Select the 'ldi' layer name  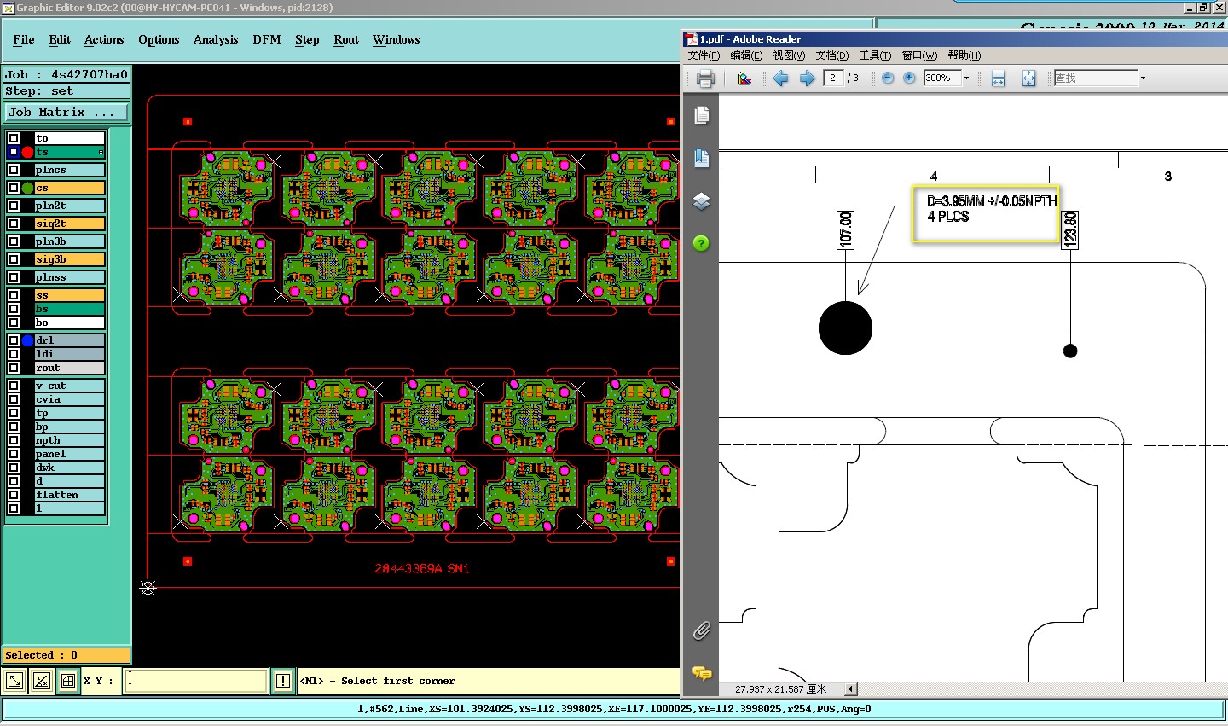pyautogui.click(x=70, y=354)
